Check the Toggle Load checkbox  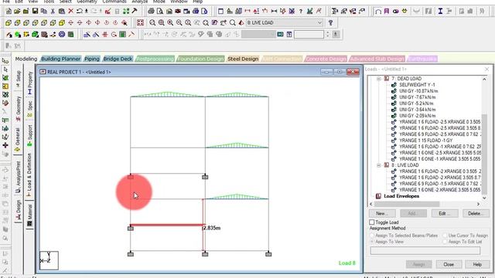(x=371, y=222)
